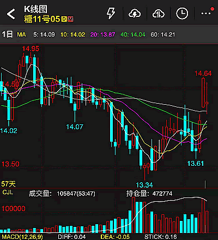This screenshot has width=218, height=240.
Task: Tap the tallest red volume bar
Action: click(x=134, y=215)
